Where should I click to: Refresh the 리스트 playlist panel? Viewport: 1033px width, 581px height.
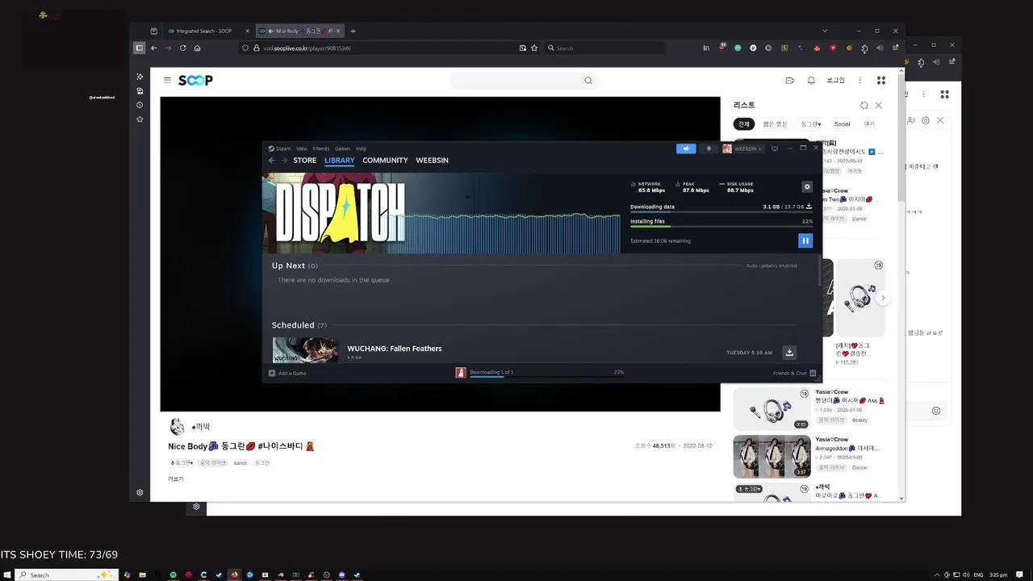864,105
